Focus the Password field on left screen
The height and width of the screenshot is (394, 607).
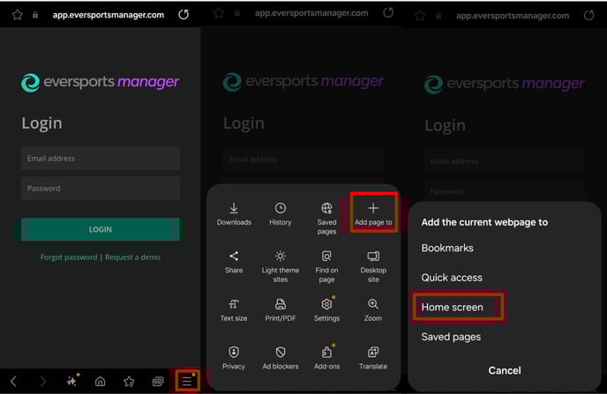[x=101, y=189]
